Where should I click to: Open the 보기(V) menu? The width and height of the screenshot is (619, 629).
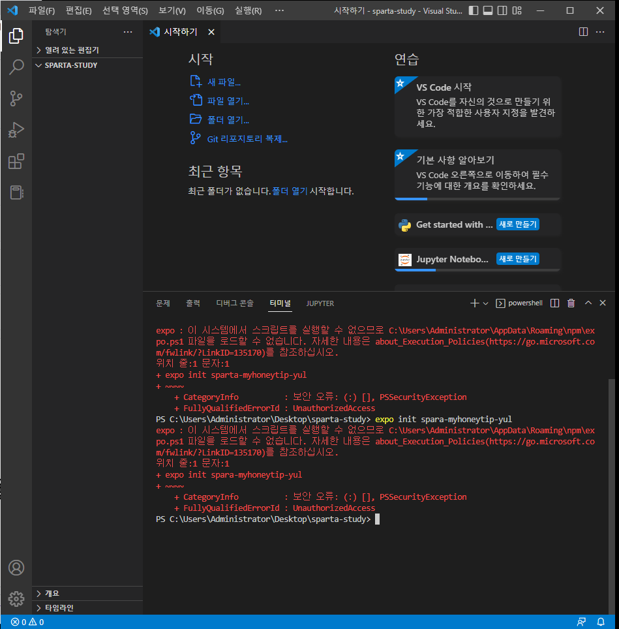coord(172,11)
